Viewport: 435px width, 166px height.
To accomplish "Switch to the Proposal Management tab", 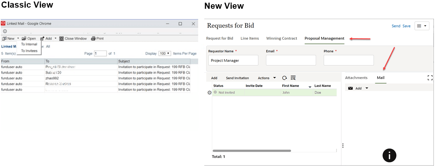I will tap(324, 39).
